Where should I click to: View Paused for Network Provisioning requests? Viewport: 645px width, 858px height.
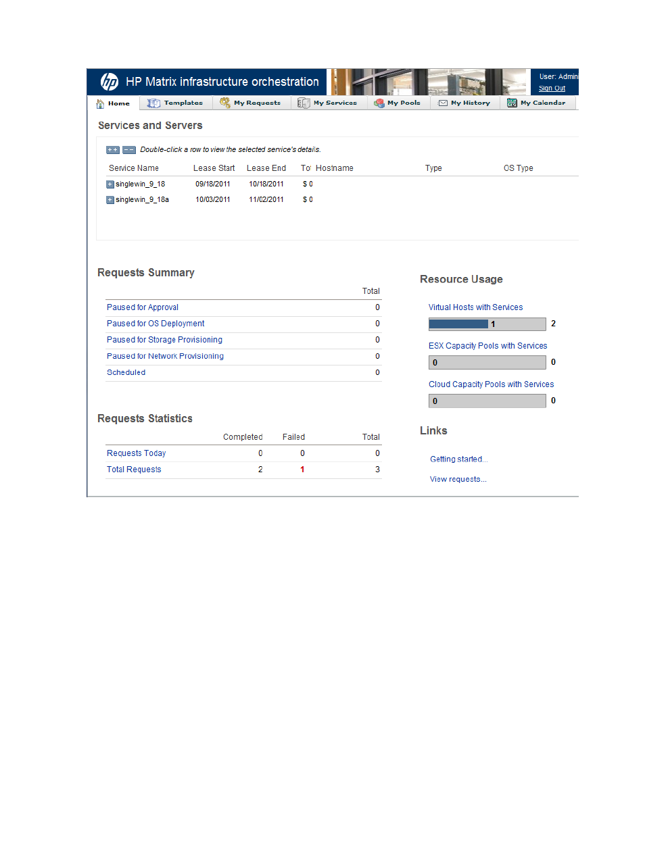click(x=165, y=356)
